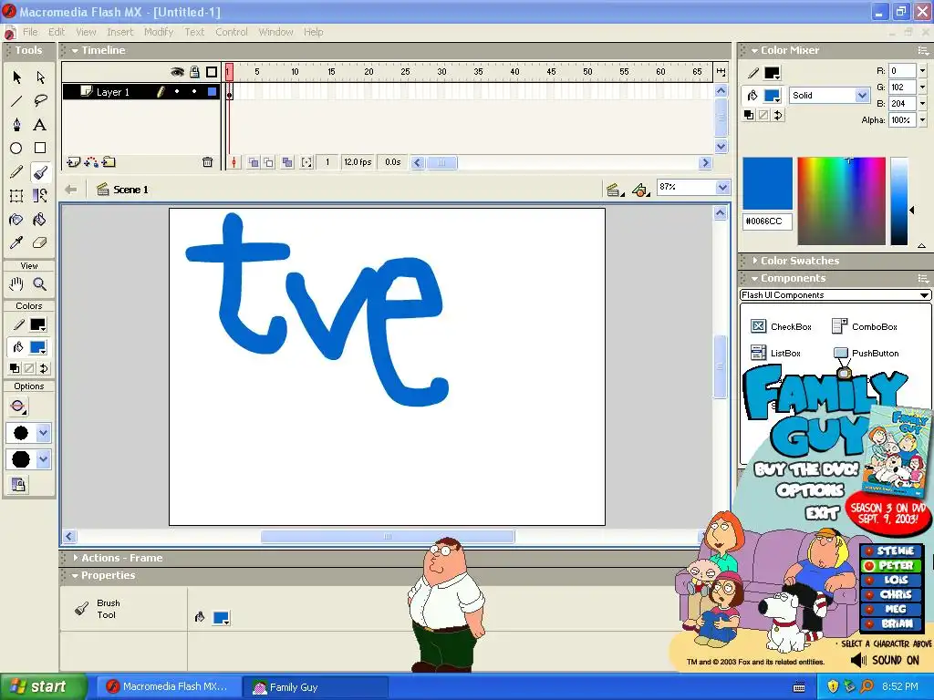Open the Control menu
934x700 pixels.
[x=231, y=32]
